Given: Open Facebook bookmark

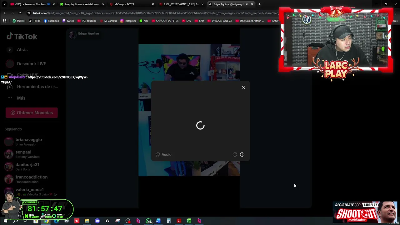Looking at the screenshot, I should click(51, 21).
